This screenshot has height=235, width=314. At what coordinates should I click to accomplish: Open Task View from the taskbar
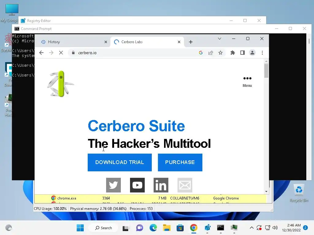(x=126, y=228)
